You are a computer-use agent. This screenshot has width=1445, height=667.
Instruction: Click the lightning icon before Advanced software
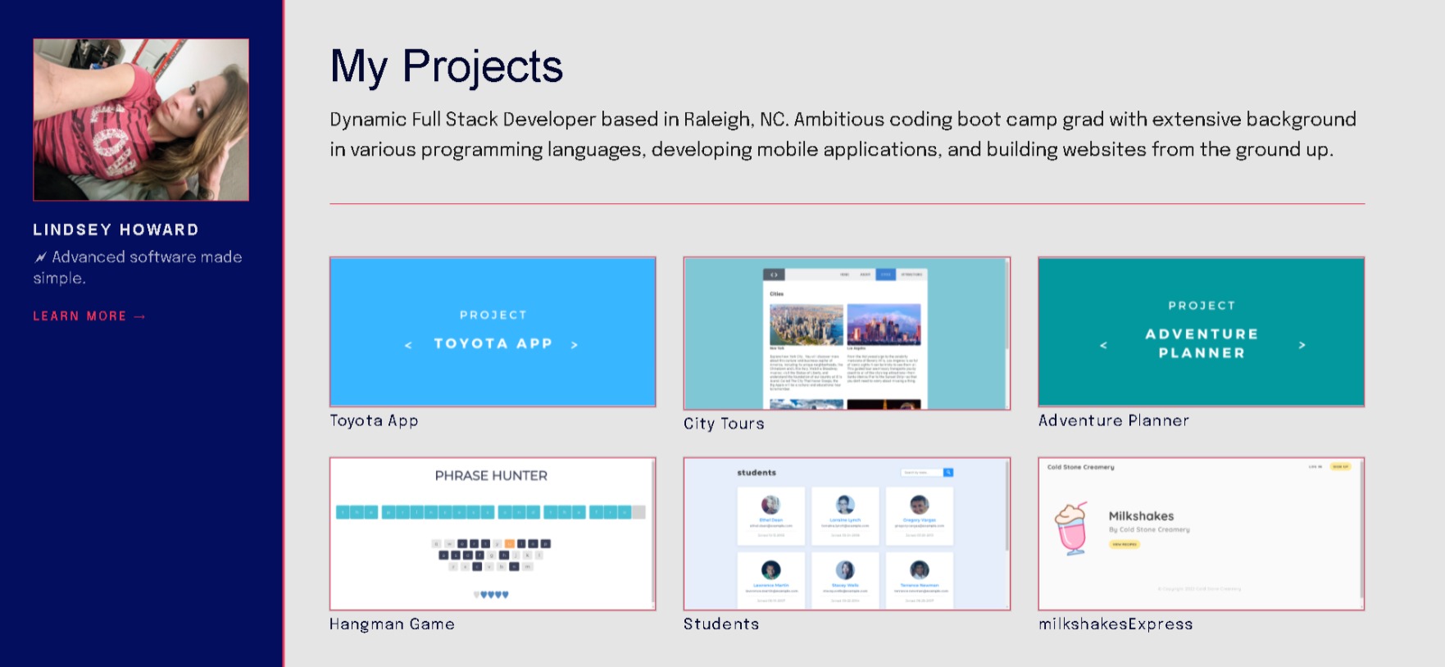[40, 257]
